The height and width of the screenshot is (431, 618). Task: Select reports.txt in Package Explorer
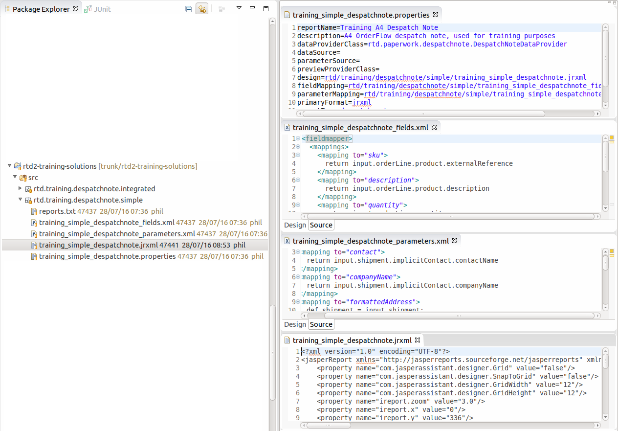click(56, 211)
